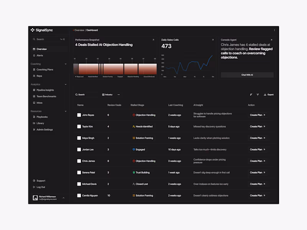
Task: Click the Chat With AI button
Action: [x=247, y=75]
